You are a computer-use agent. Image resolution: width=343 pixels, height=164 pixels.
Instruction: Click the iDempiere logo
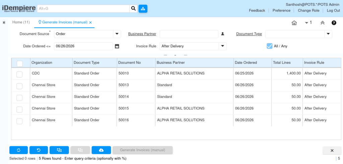(18, 9)
